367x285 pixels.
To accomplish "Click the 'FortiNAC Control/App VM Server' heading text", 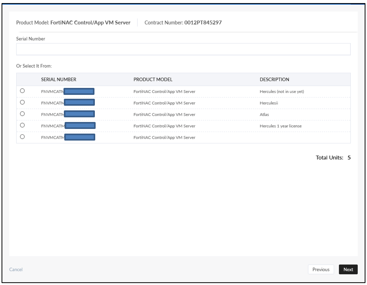I will pyautogui.click(x=90, y=22).
